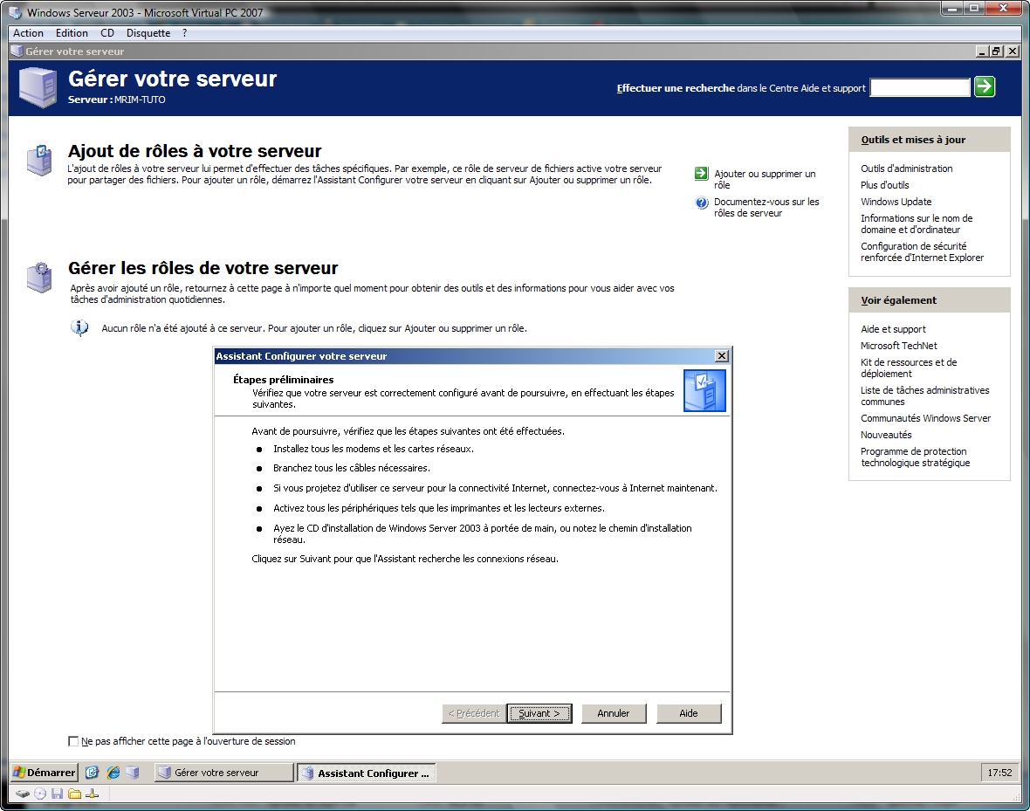
Task: Click the network adapter icon in Virtual PC status bar
Action: click(92, 794)
